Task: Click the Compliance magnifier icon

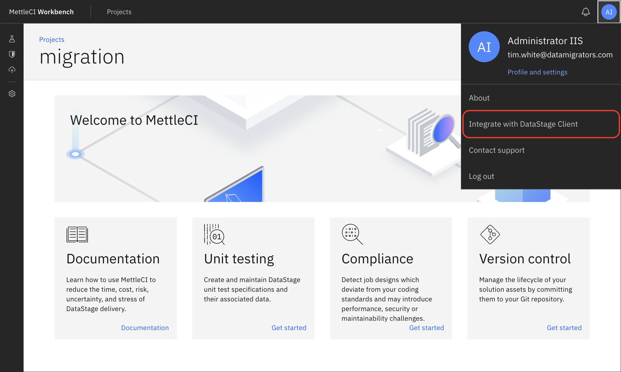Action: 352,234
